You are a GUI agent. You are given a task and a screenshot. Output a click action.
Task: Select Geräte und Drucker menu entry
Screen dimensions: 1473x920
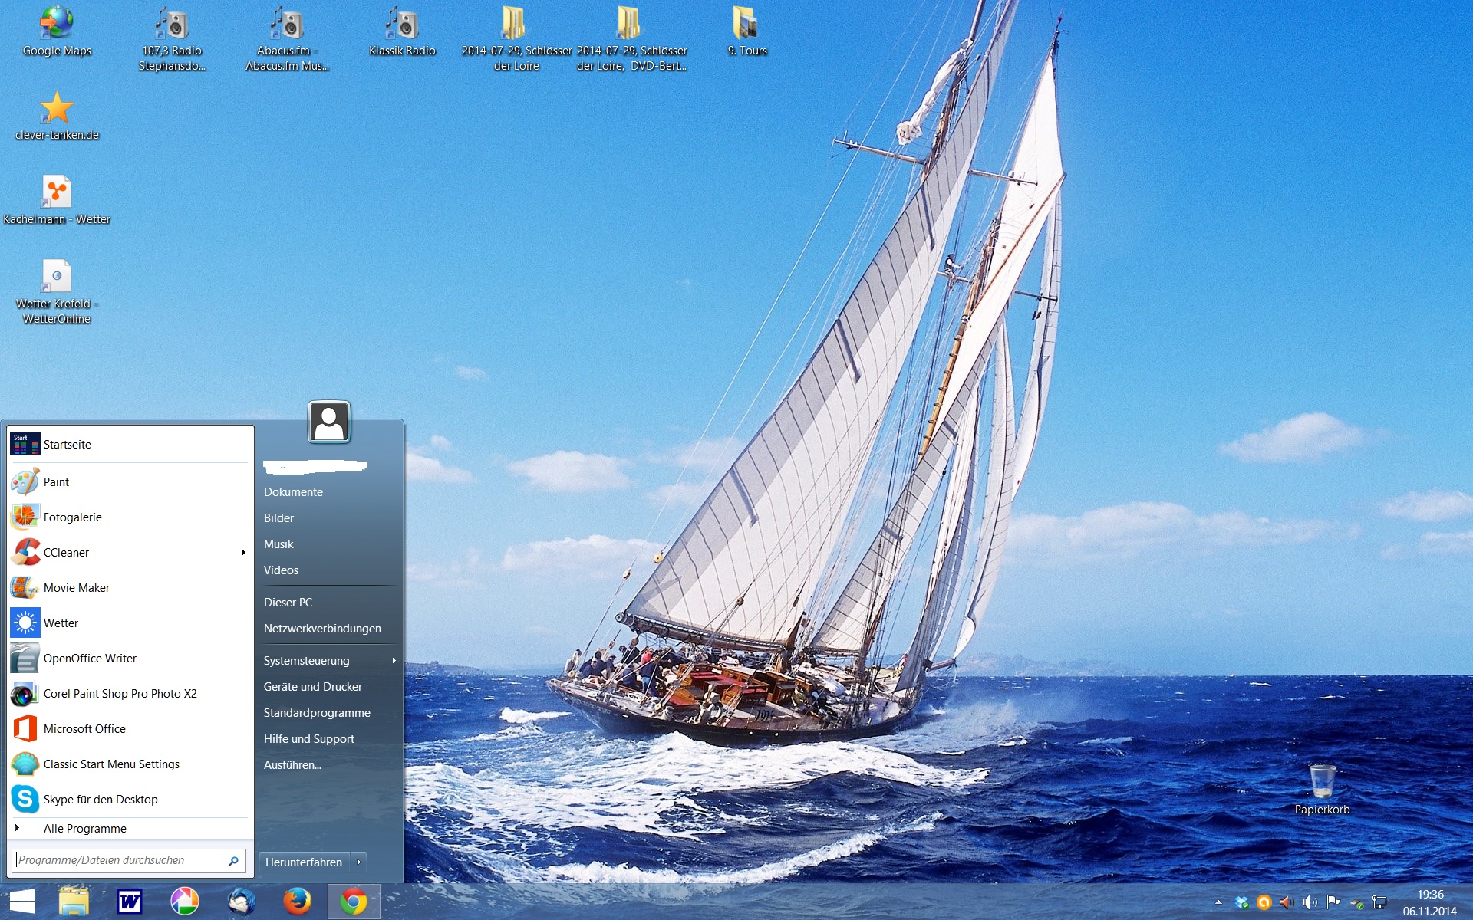point(313,687)
